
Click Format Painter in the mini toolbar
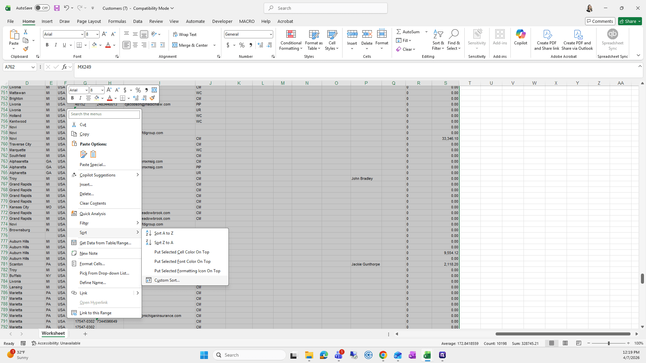[x=152, y=98]
